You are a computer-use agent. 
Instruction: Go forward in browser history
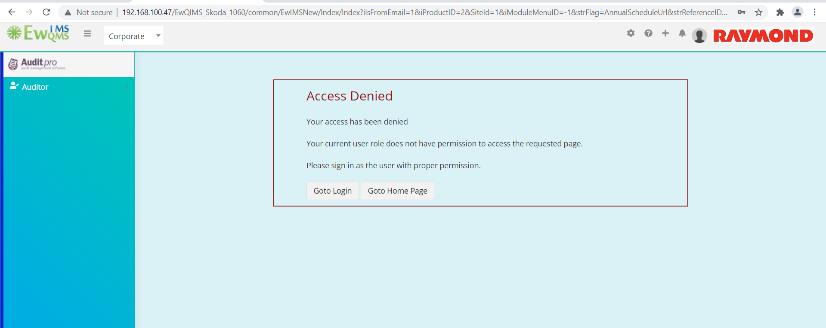29,12
